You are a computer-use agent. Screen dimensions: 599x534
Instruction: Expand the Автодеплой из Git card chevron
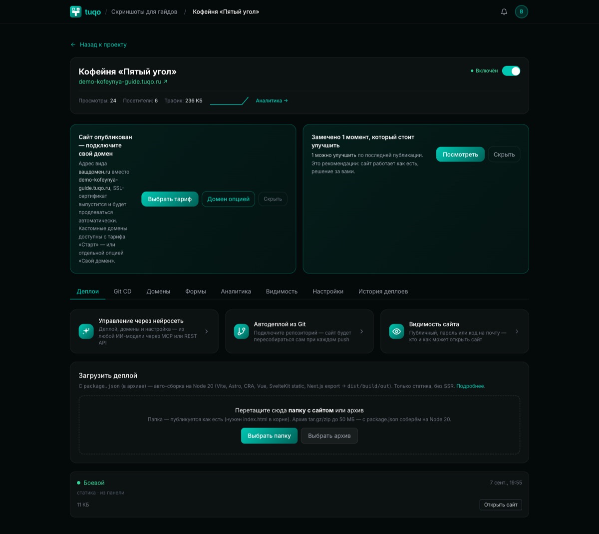[362, 331]
